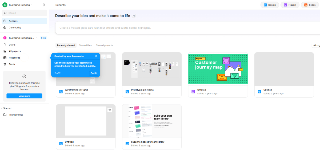Open Trash in the sidebar
320x156 pixels.
click(24, 64)
